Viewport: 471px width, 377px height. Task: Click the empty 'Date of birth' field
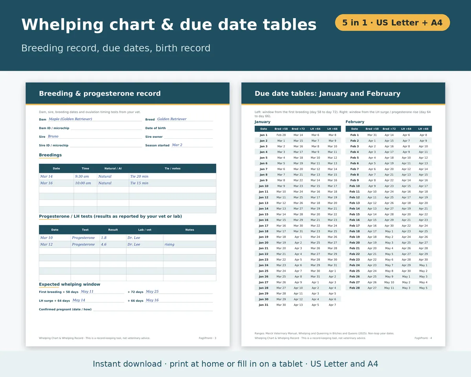(x=190, y=128)
